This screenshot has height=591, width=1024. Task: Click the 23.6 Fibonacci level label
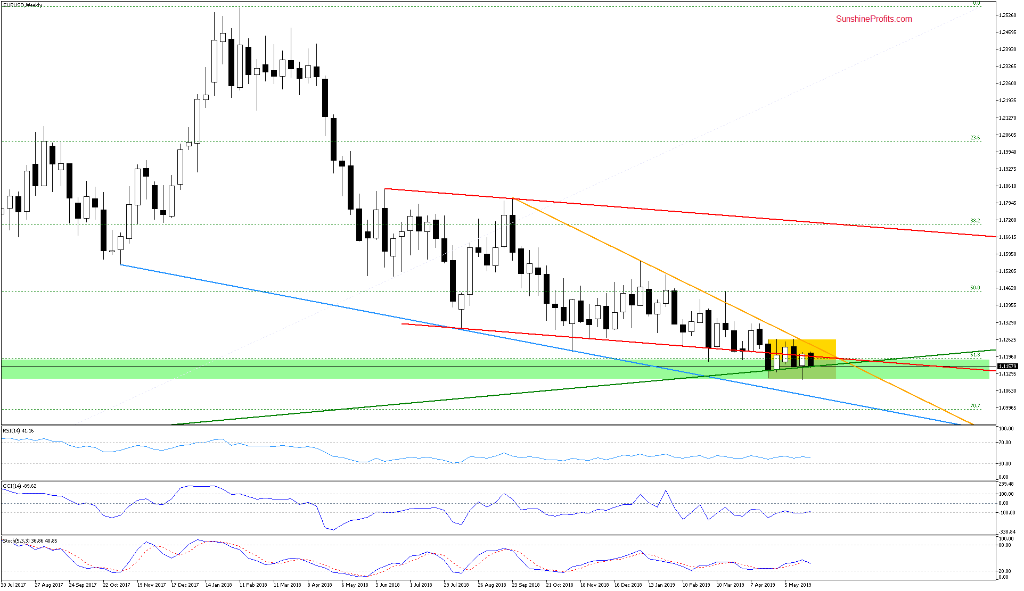click(974, 138)
